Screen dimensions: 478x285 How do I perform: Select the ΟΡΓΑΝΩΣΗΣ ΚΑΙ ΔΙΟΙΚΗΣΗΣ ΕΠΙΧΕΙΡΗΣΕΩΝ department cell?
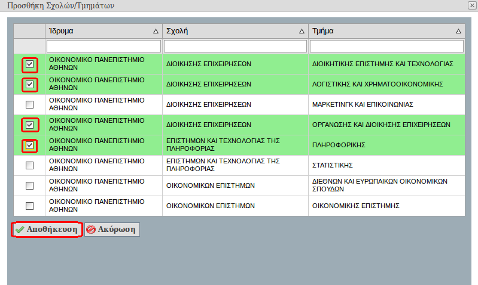point(386,125)
